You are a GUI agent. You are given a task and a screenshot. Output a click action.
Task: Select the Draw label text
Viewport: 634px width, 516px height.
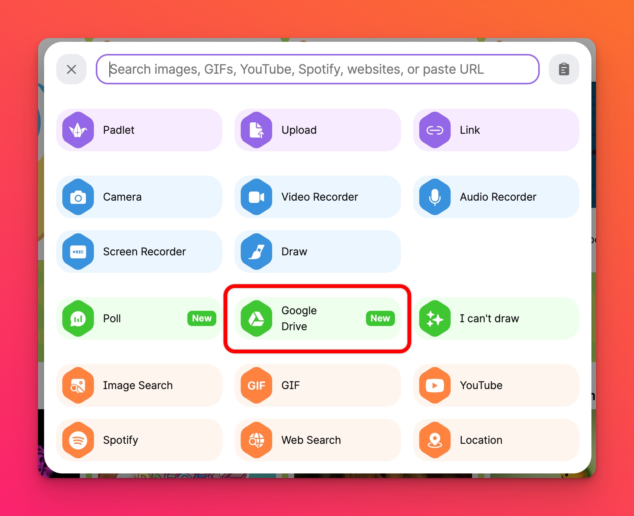(294, 252)
